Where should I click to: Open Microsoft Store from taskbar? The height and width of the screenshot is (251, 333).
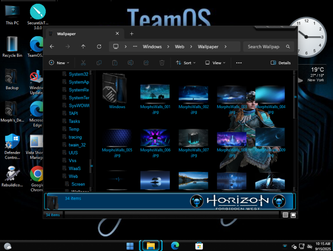pyautogui.click(x=199, y=246)
